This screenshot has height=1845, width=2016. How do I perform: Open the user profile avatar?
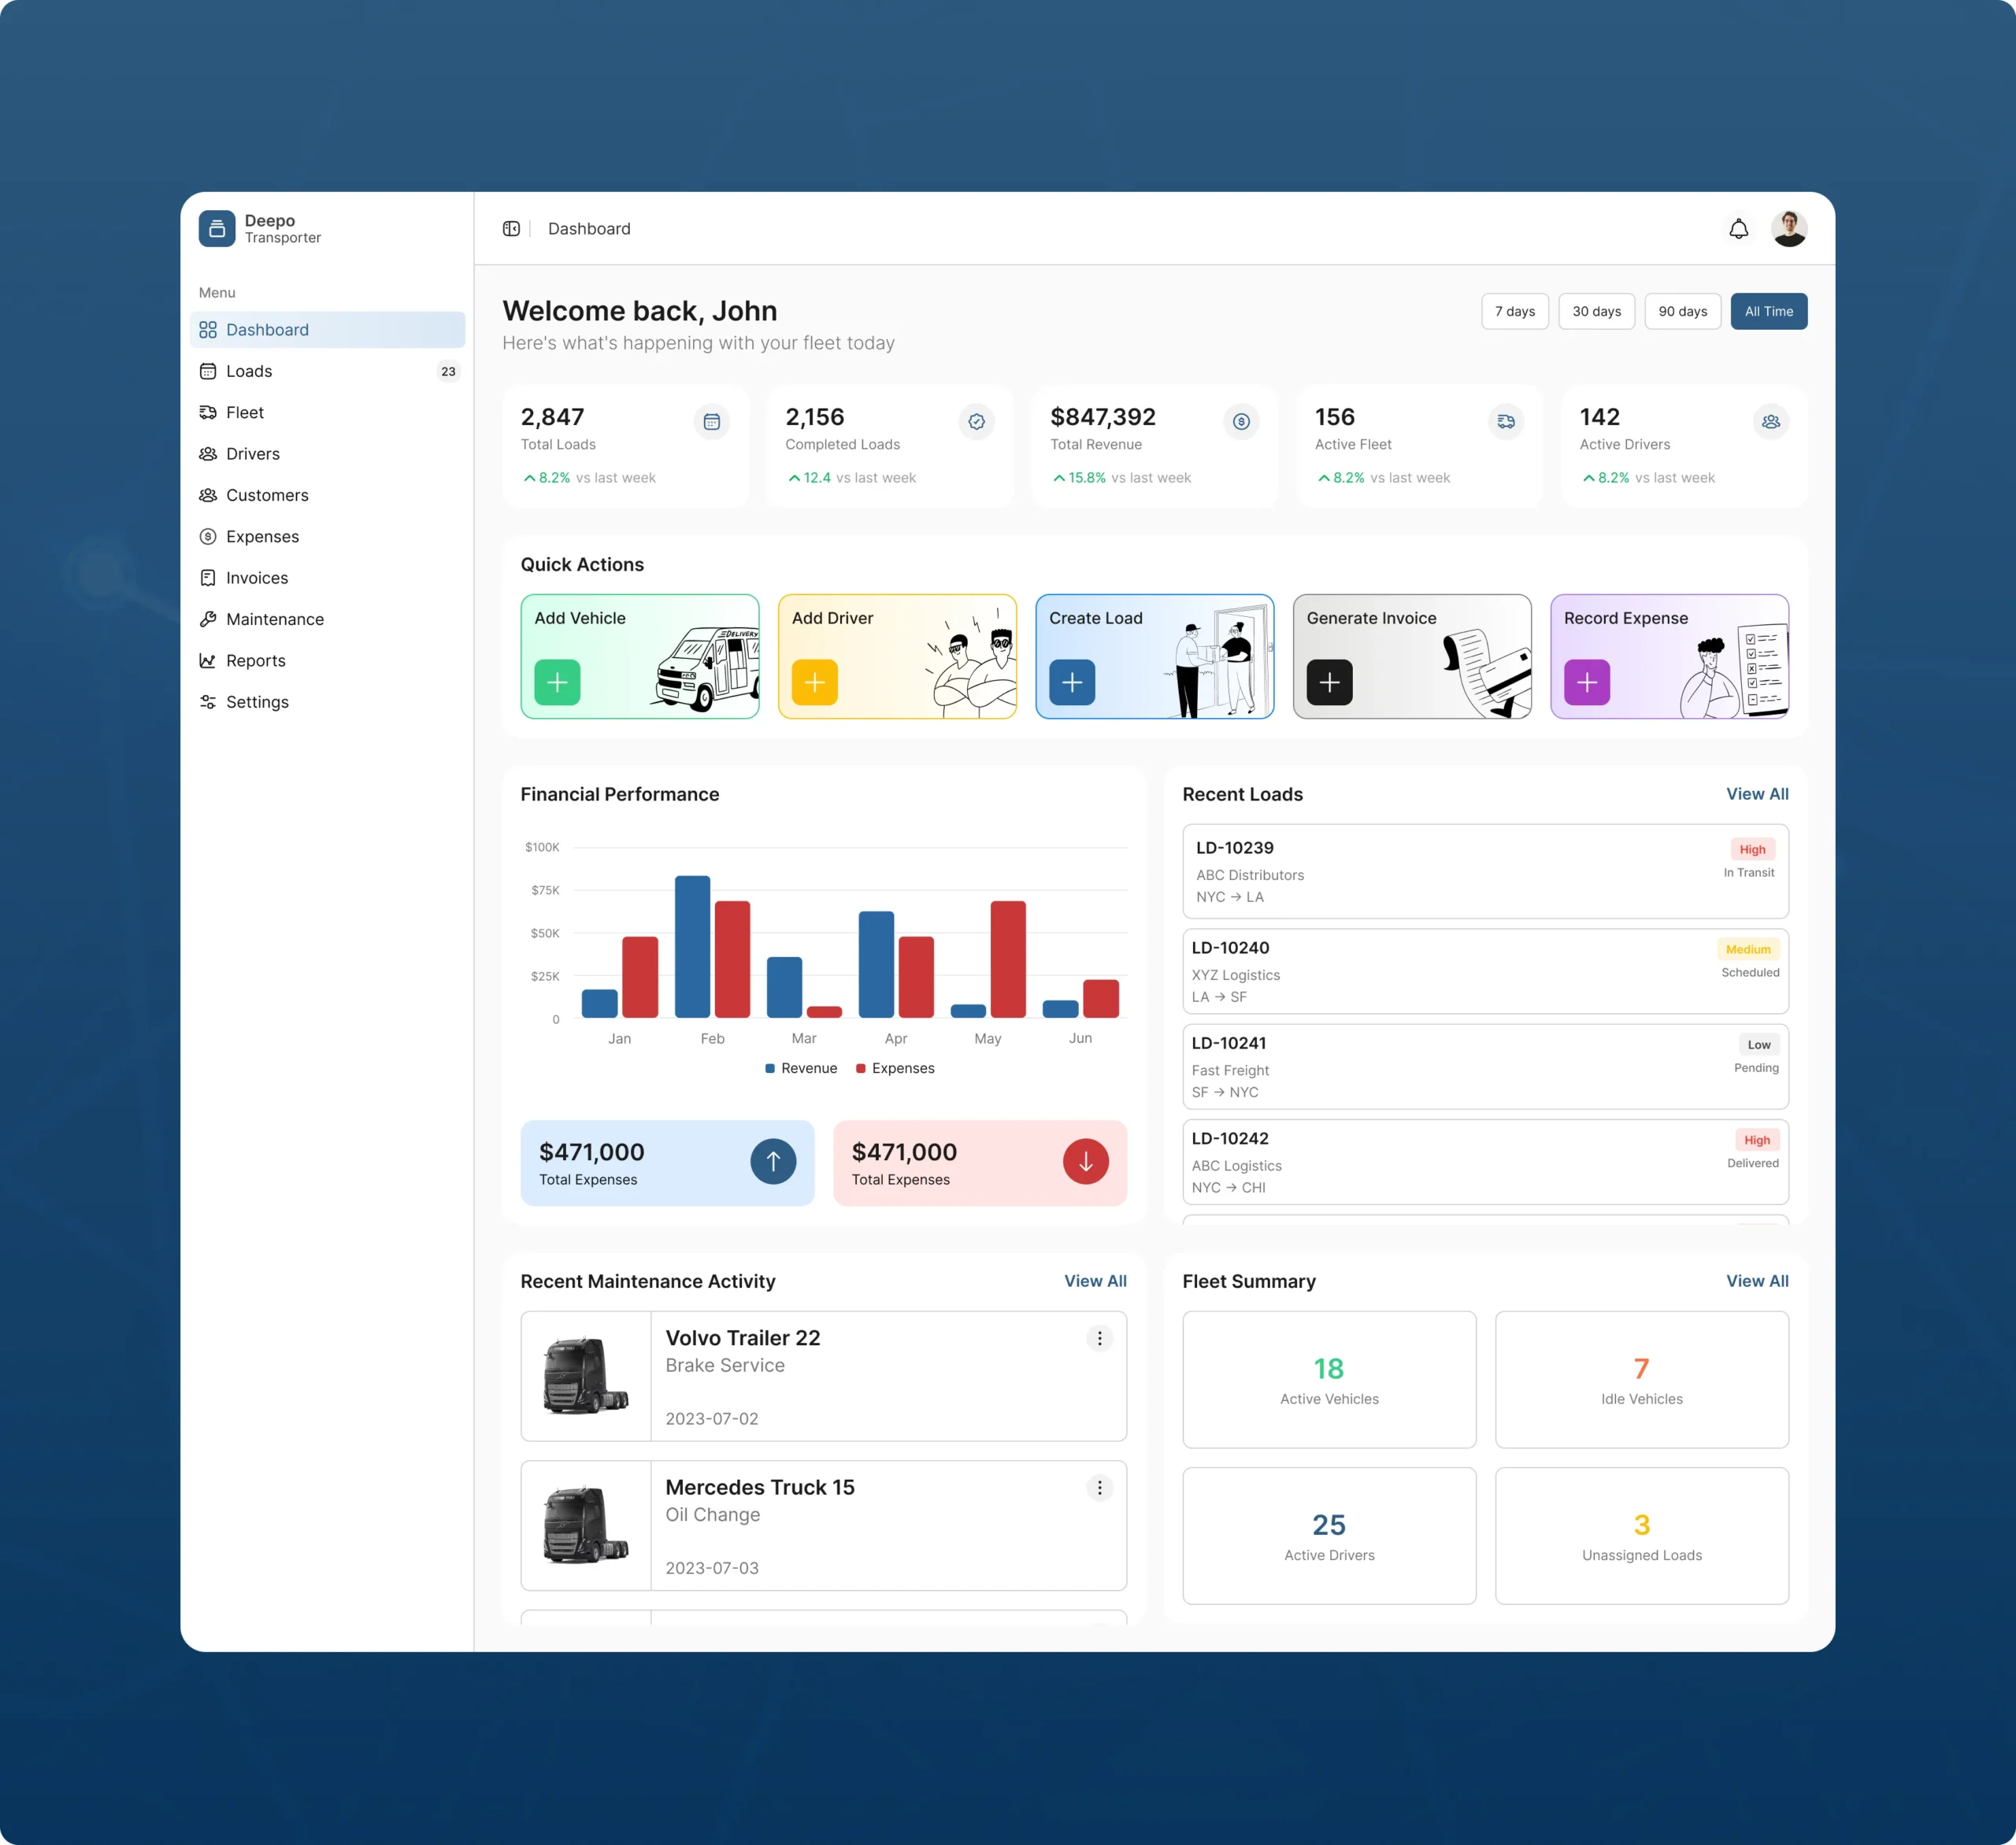coord(1788,229)
